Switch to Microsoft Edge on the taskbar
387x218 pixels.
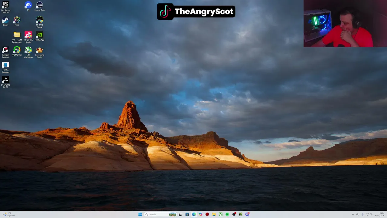(194, 214)
